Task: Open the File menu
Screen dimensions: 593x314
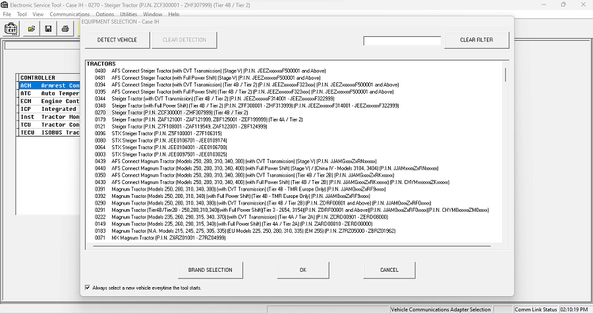Action: 7,14
